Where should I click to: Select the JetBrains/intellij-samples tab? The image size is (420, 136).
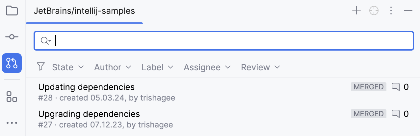coord(84,11)
